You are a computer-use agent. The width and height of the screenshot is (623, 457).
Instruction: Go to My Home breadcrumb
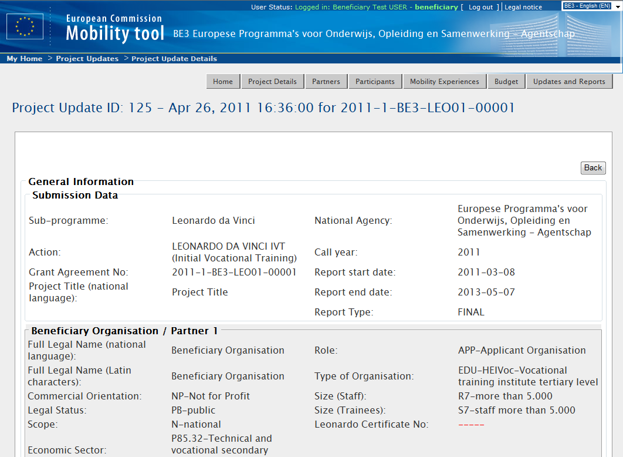(x=25, y=59)
